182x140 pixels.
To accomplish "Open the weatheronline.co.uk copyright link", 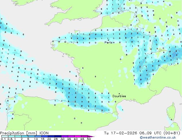I will pos(158,137).
